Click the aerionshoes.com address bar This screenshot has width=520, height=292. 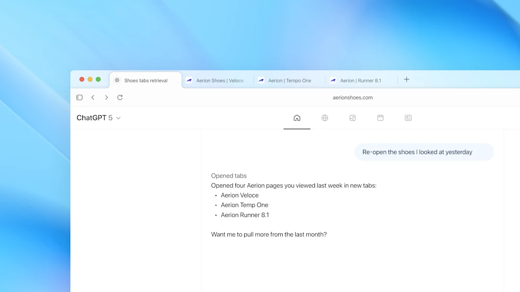point(353,97)
